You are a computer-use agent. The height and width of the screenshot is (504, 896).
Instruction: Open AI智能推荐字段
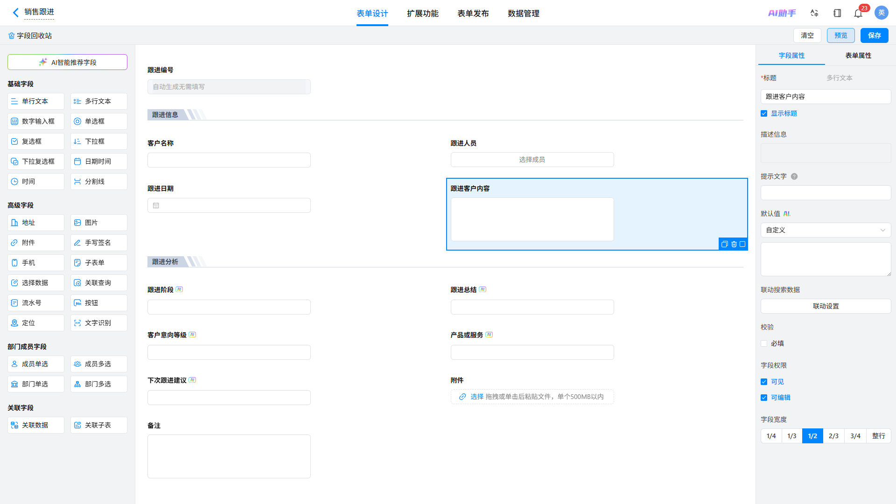(x=67, y=62)
